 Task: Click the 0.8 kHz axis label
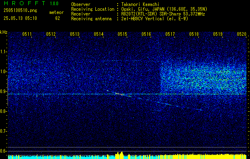pos(3,111)
